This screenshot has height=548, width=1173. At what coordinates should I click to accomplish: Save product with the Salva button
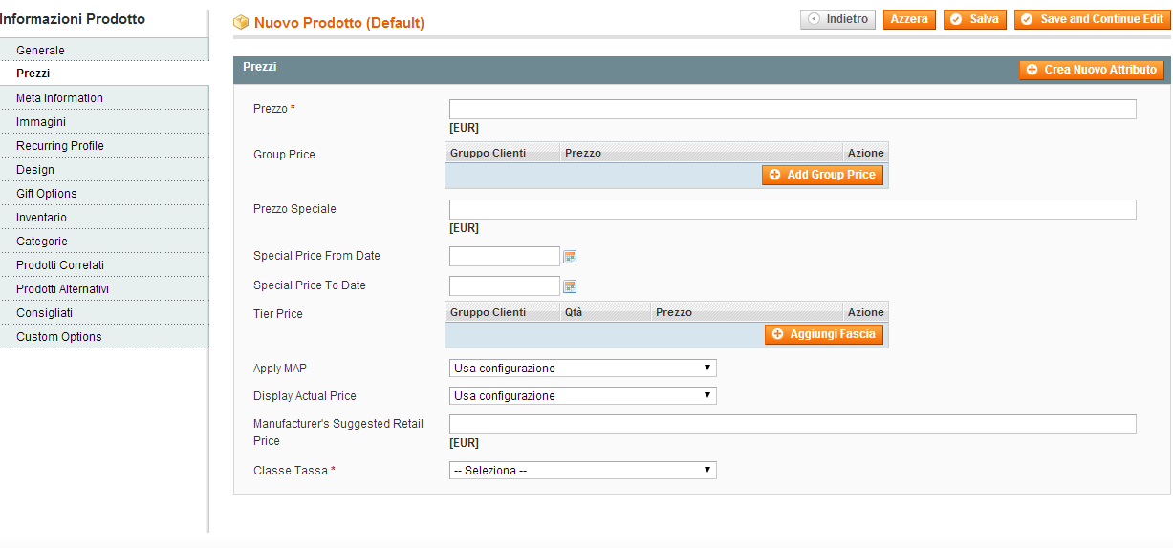click(974, 19)
